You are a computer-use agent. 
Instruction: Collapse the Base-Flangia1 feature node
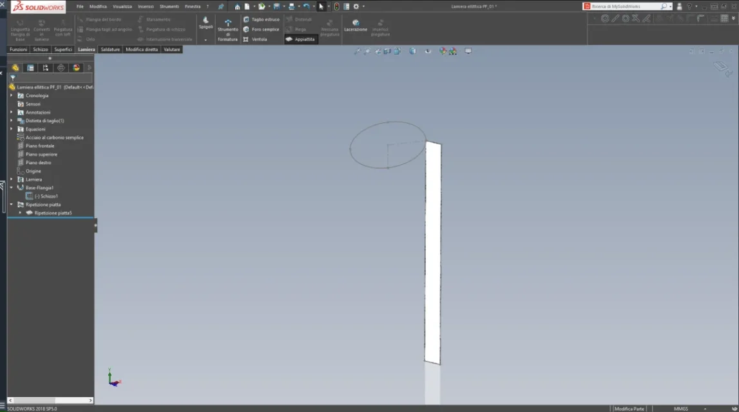click(x=12, y=187)
